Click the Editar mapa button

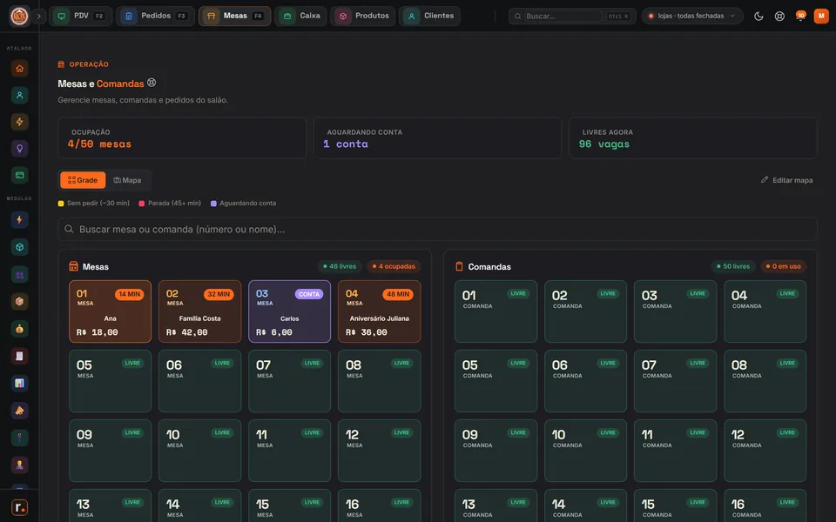coord(787,180)
